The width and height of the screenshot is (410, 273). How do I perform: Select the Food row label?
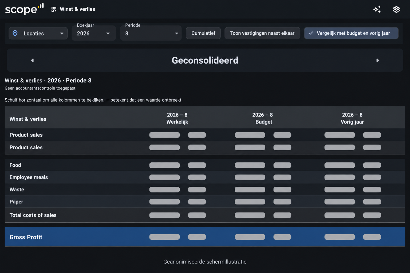pos(15,165)
